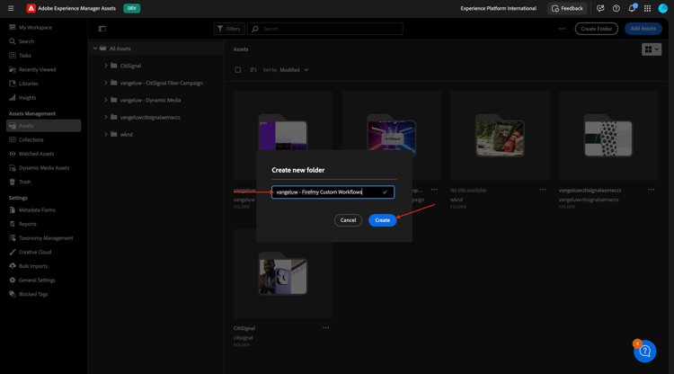This screenshot has width=674, height=374.
Task: Open the more options ellipsis near Create Folder
Action: [x=562, y=29]
